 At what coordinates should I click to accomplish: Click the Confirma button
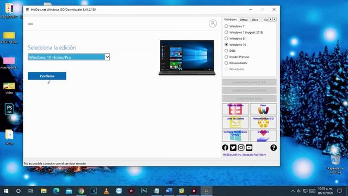click(47, 76)
